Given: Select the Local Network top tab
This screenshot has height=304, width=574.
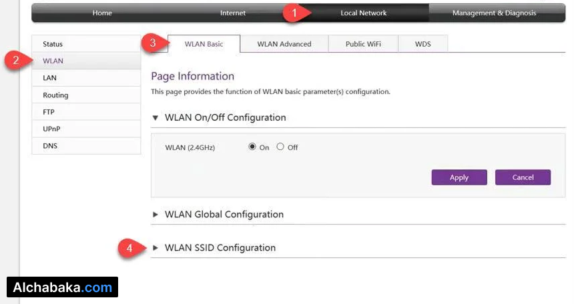Looking at the screenshot, I should [363, 13].
